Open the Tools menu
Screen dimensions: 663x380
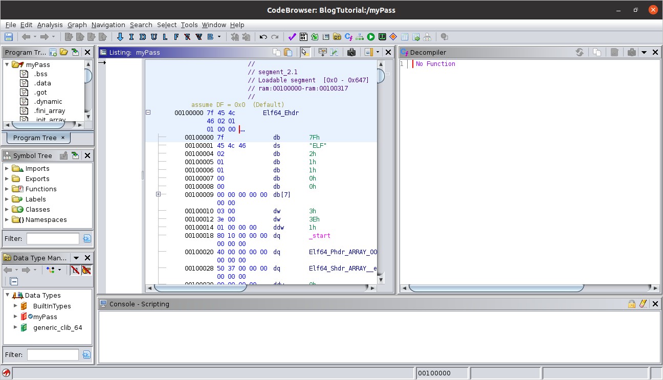point(189,25)
